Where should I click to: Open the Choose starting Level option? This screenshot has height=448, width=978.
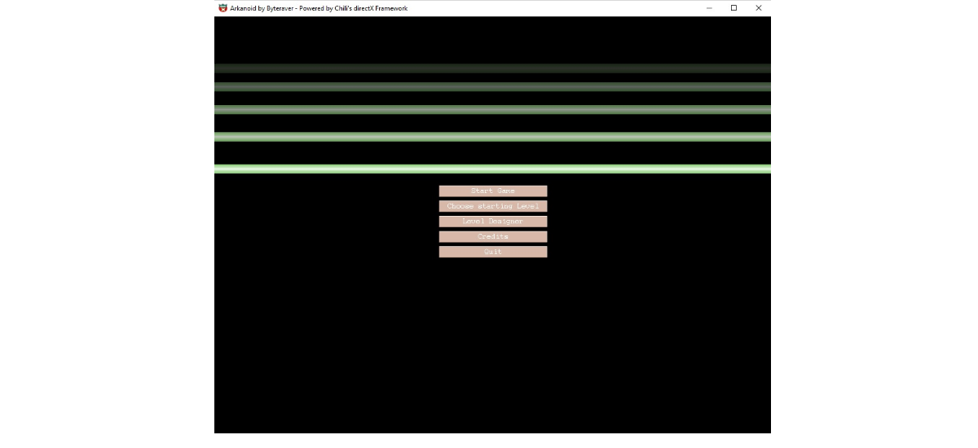493,206
